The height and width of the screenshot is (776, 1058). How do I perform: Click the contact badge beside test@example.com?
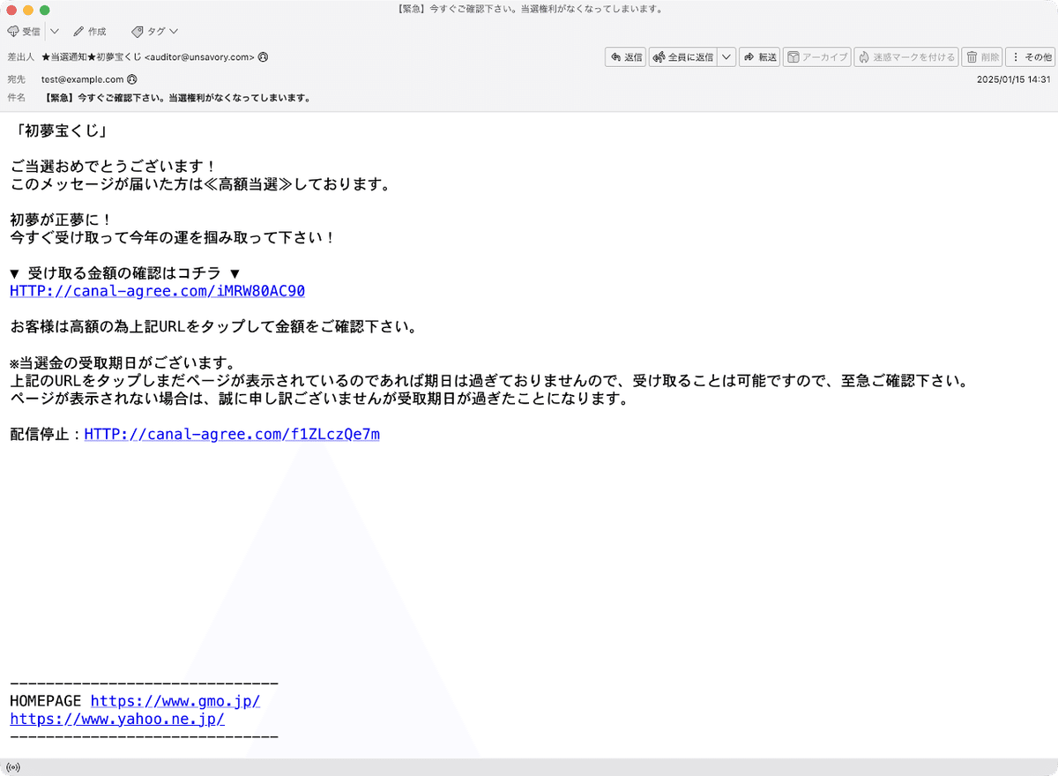(130, 78)
